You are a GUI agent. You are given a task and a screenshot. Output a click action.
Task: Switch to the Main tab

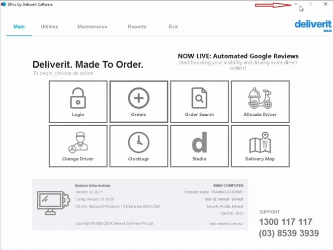19,26
